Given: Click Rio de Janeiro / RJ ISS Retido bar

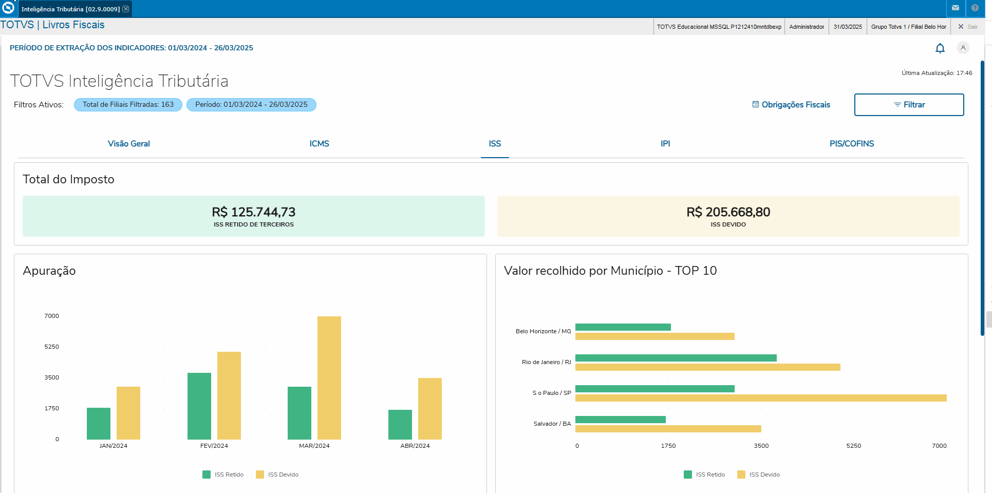Looking at the screenshot, I should click(676, 358).
